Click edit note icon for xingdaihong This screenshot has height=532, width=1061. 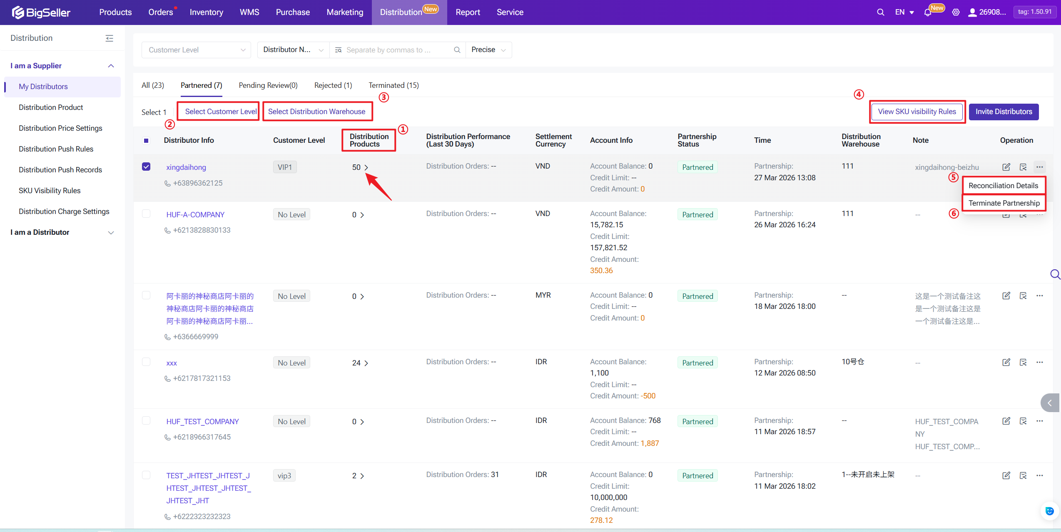(1006, 167)
